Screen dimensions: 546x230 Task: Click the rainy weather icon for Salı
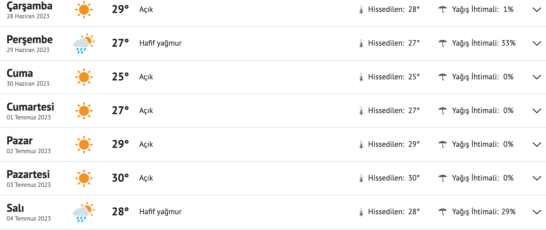(x=84, y=212)
